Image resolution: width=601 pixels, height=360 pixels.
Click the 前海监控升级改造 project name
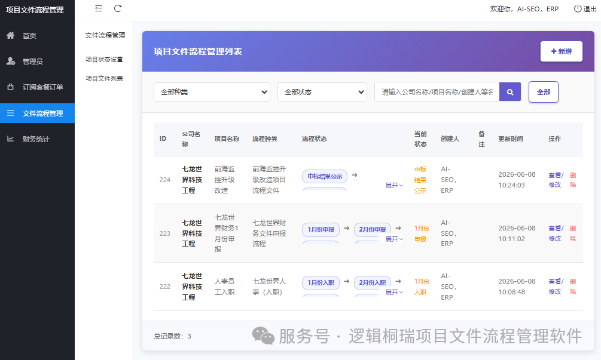[225, 180]
